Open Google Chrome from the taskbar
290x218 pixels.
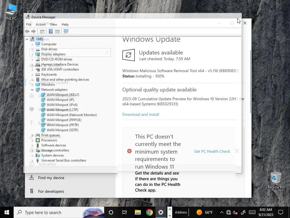click(150, 212)
